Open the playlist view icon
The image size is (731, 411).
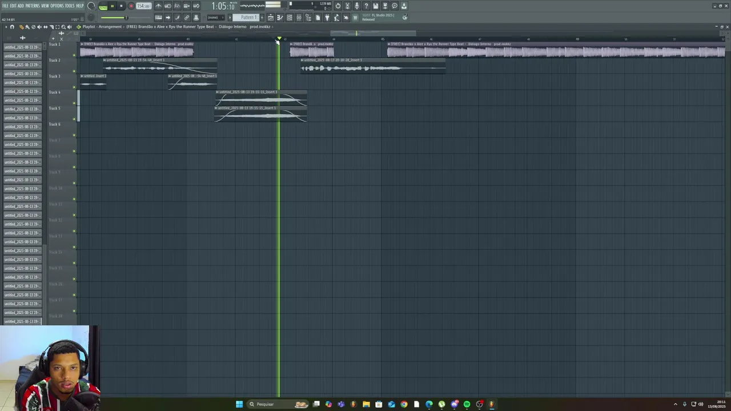tap(271, 18)
